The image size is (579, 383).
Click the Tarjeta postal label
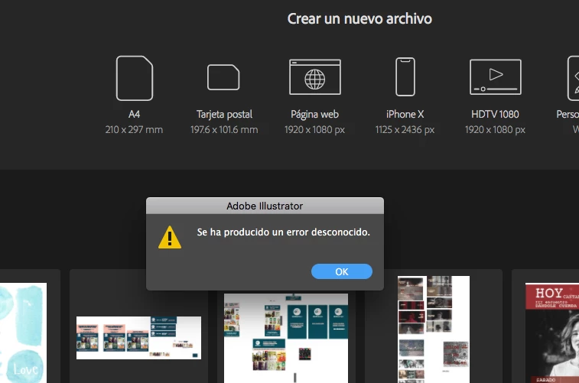pos(224,114)
